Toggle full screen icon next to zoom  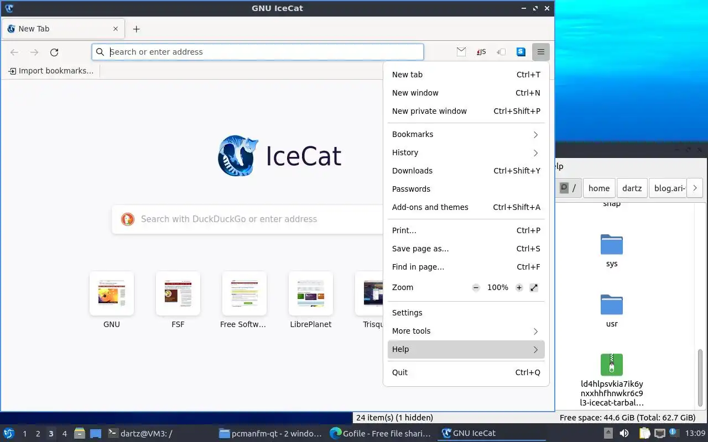[534, 287]
